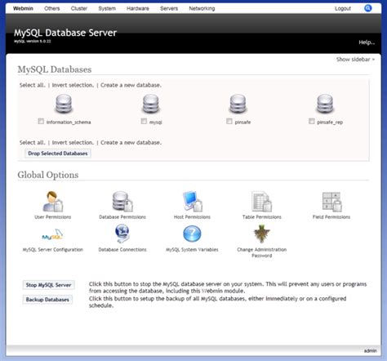This screenshot has height=361, width=387.
Task: Open the Cluster menu
Action: [79, 8]
